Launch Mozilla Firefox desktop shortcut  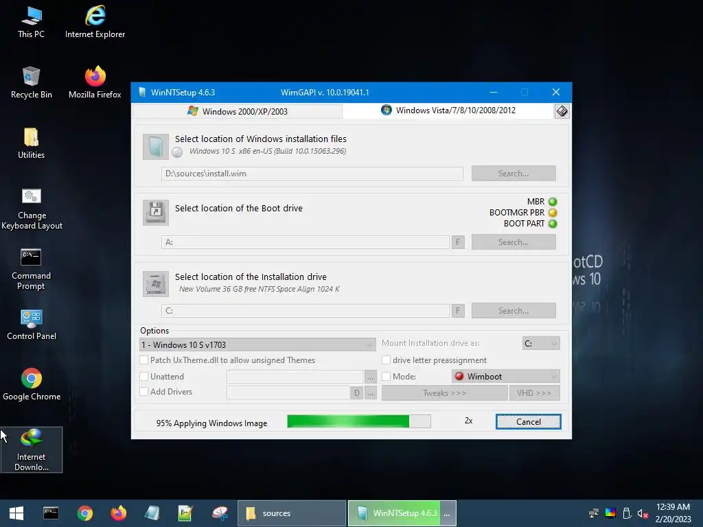95,82
